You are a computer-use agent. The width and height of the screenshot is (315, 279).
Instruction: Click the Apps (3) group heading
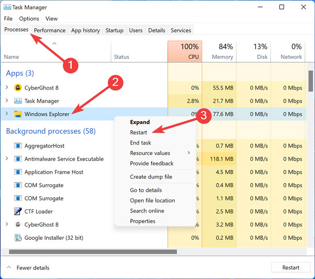tap(20, 73)
